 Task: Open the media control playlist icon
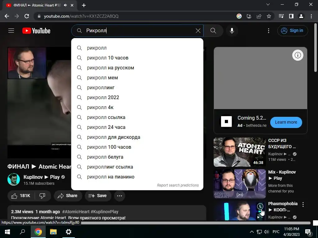coord(281,16)
